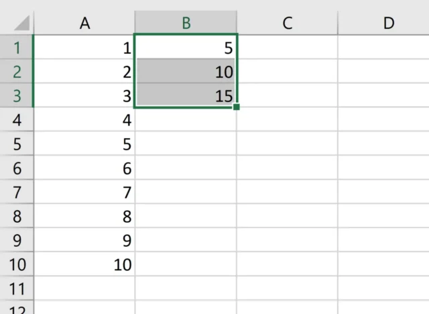Select cell B2 with value 10

pyautogui.click(x=186, y=72)
